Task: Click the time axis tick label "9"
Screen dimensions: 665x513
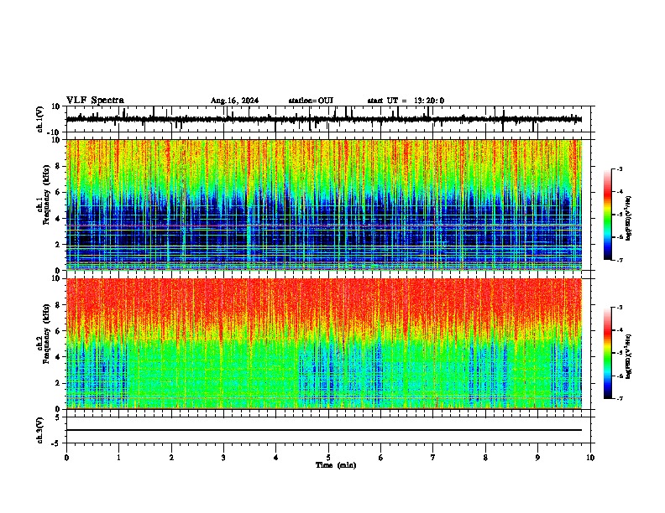Action: pyautogui.click(x=537, y=458)
